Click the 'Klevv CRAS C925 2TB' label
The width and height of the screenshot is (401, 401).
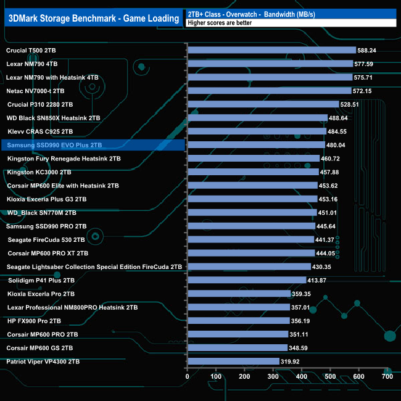(x=40, y=131)
